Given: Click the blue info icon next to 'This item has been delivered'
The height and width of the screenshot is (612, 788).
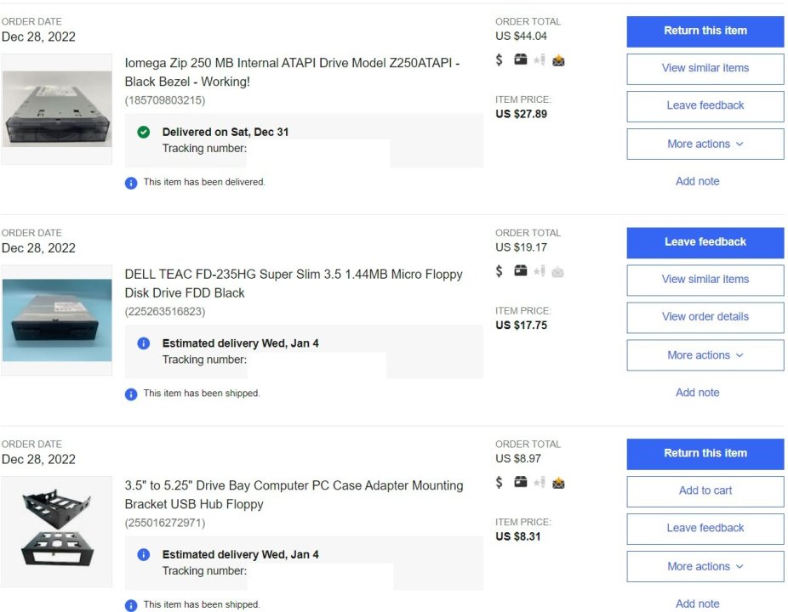Looking at the screenshot, I should [x=131, y=183].
